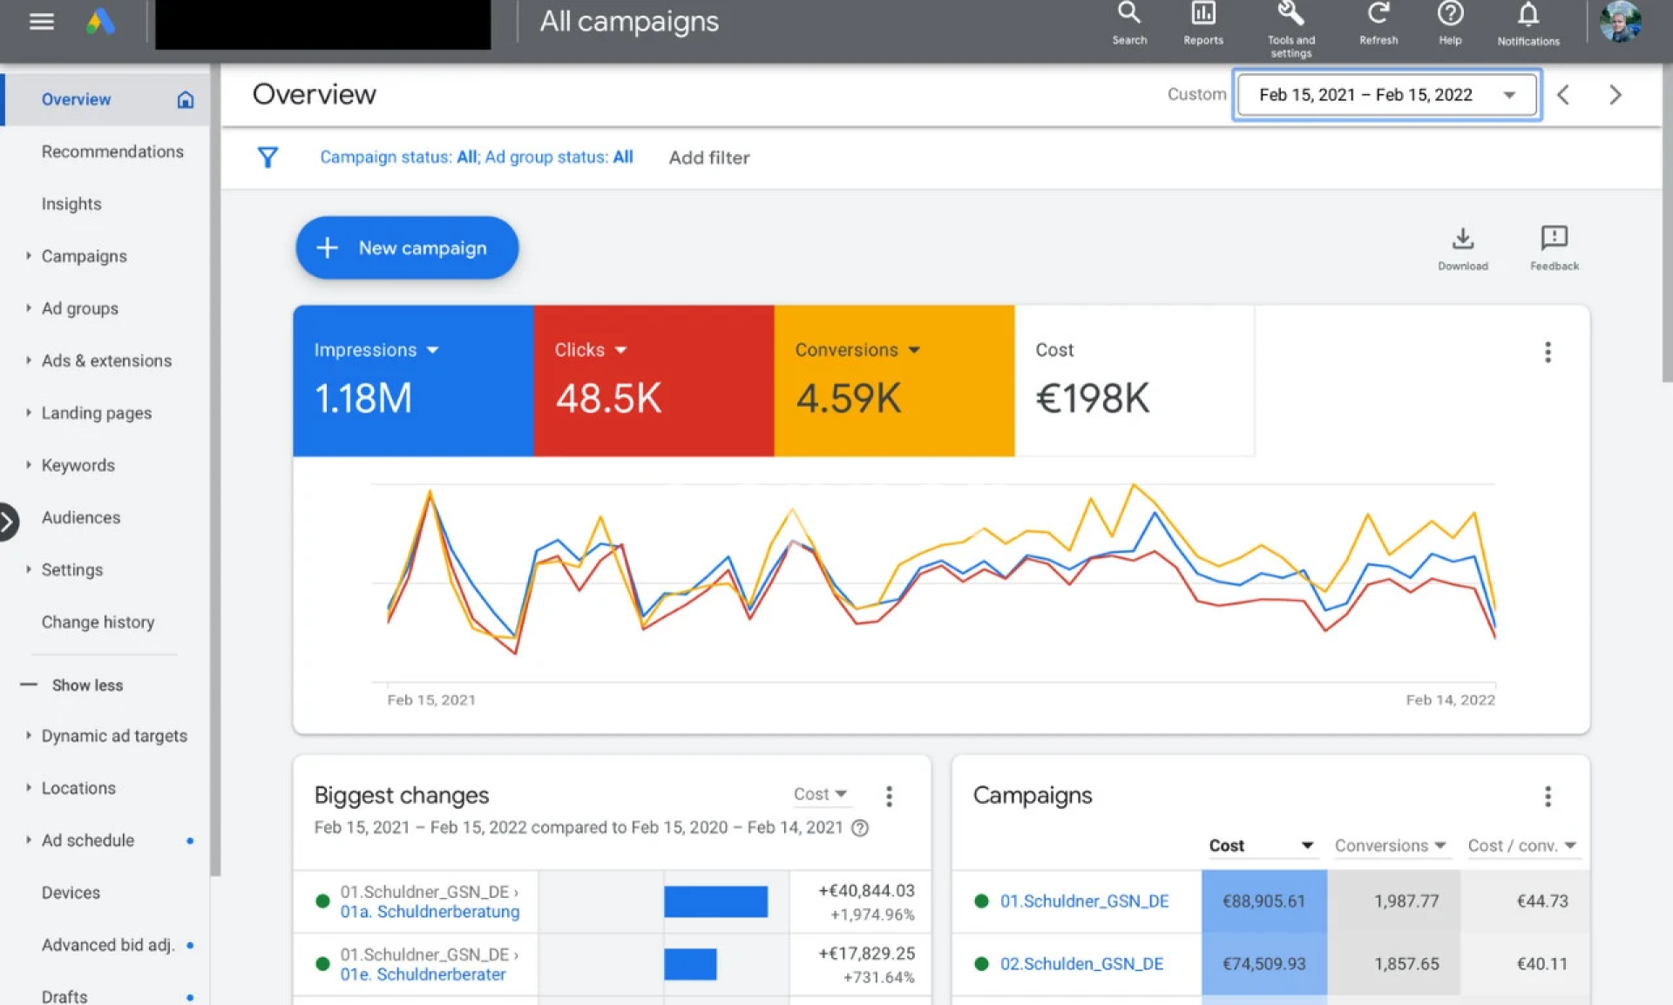This screenshot has width=1673, height=1005.
Task: Open the Reports icon
Action: (1202, 14)
